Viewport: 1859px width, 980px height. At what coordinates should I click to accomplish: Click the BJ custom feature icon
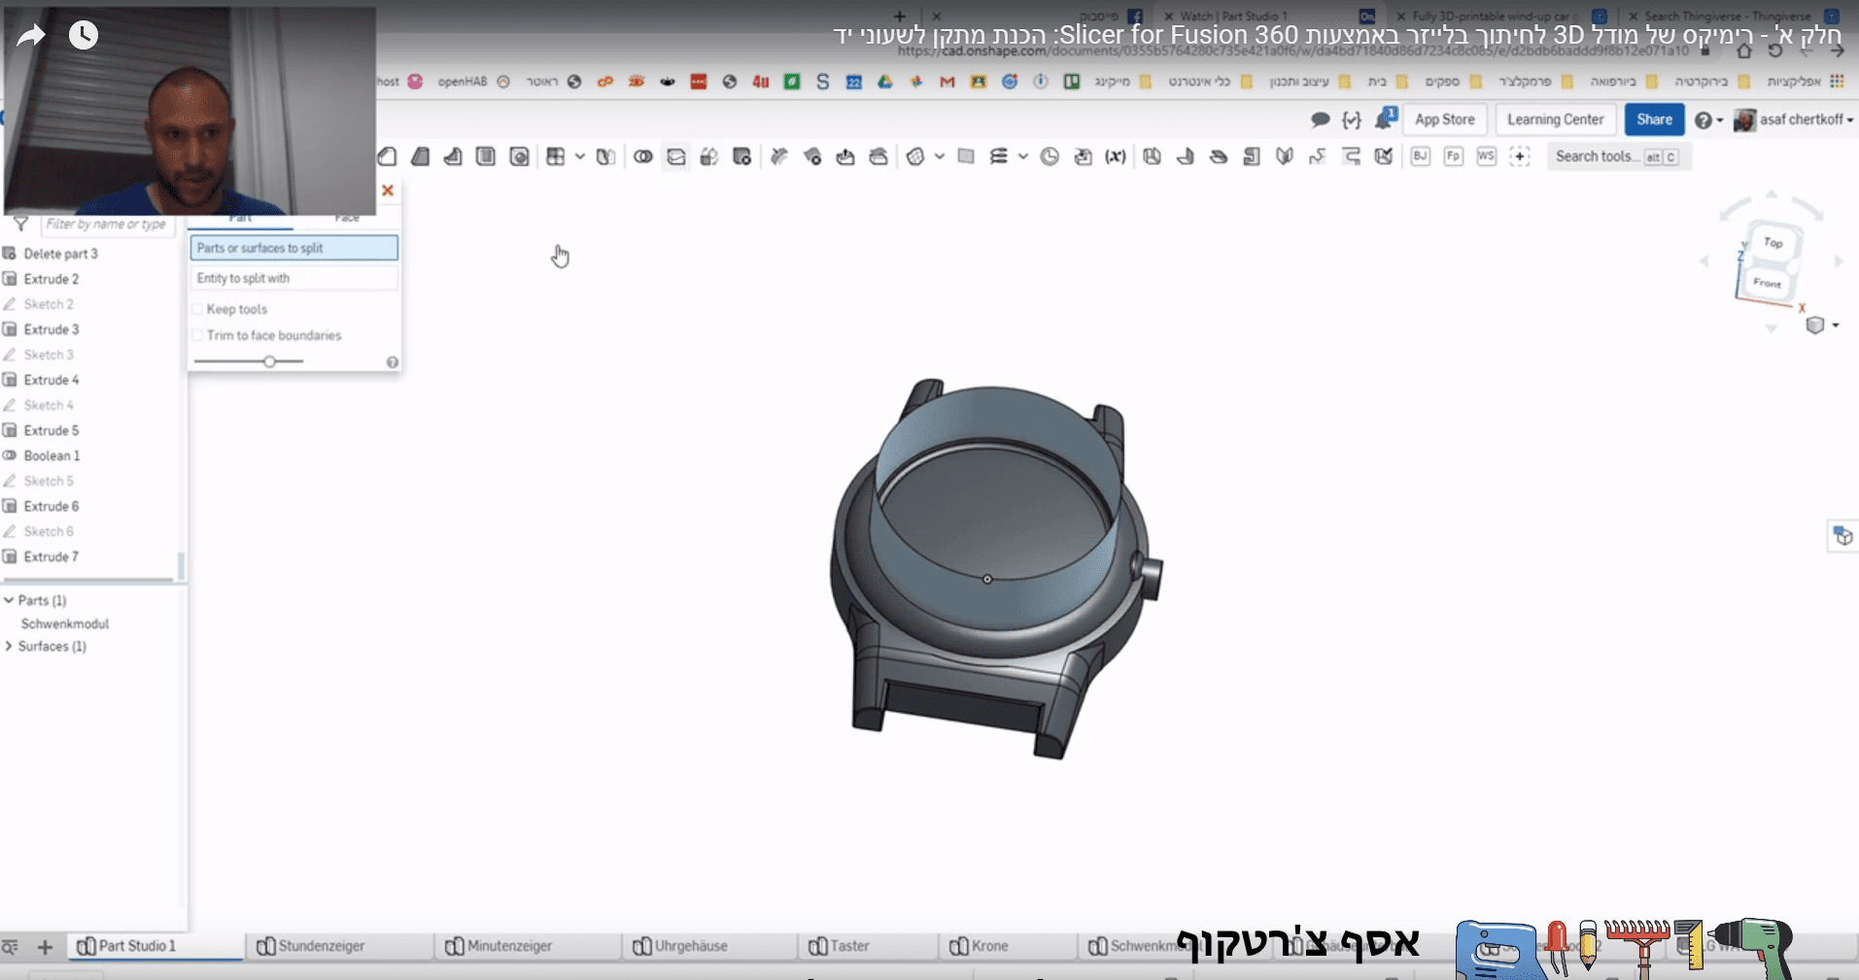pos(1421,156)
